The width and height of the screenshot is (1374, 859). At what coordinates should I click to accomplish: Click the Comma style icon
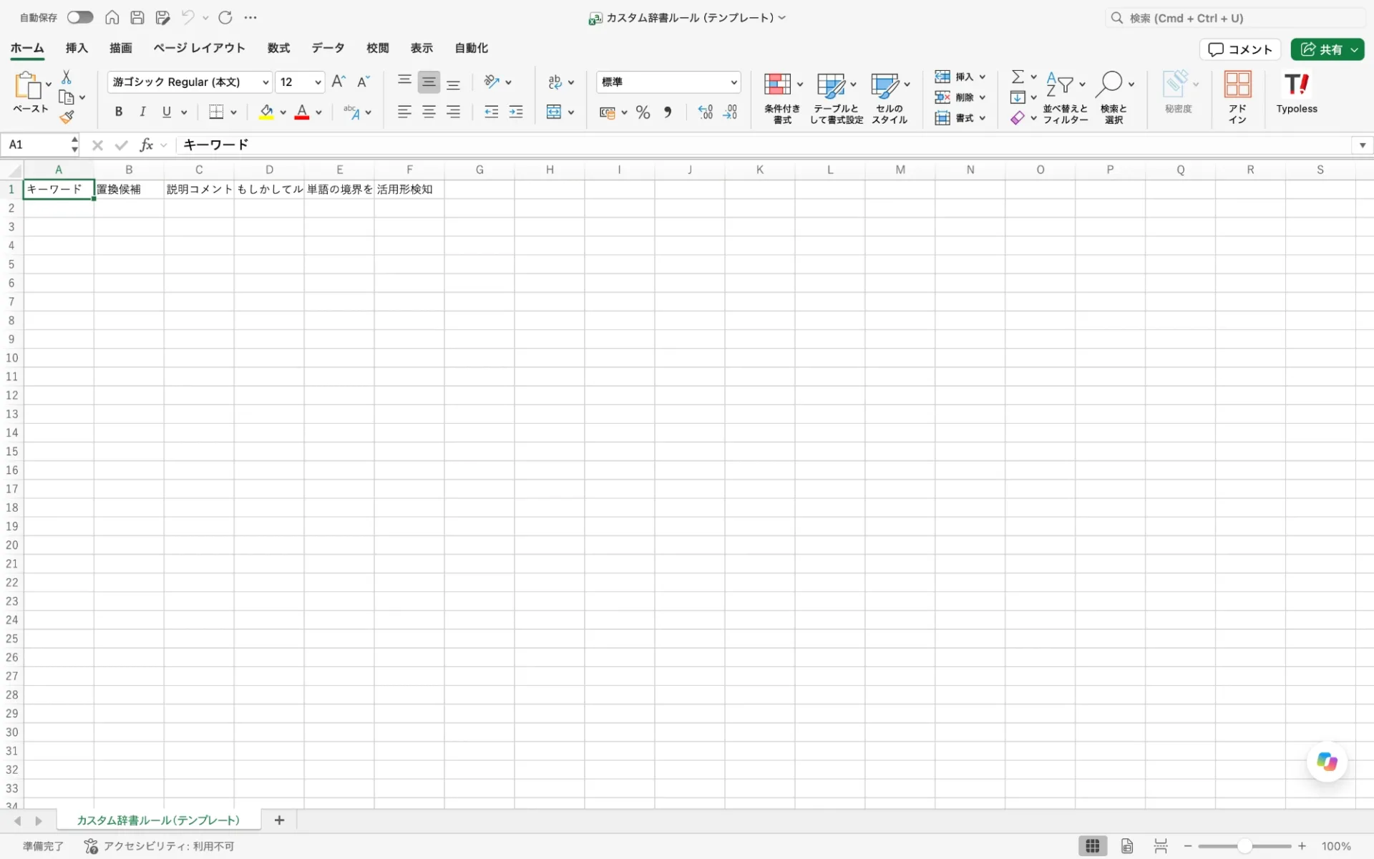click(668, 112)
